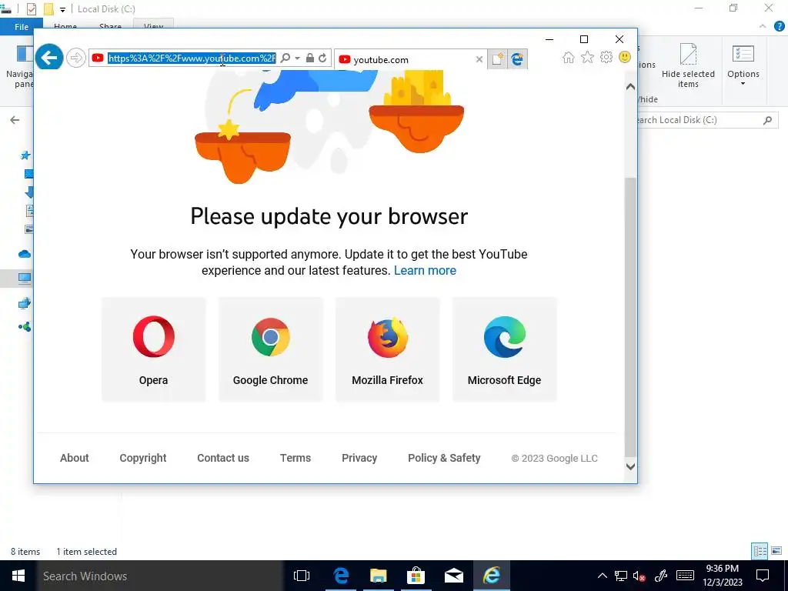Follow the Learn more link
The width and height of the screenshot is (788, 591).
[x=425, y=270]
